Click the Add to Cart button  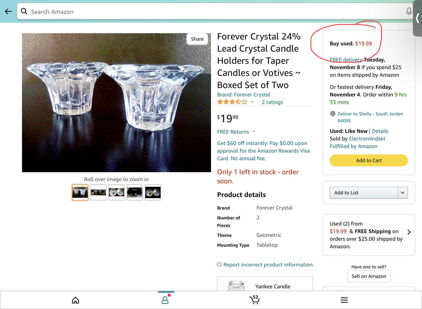point(369,160)
